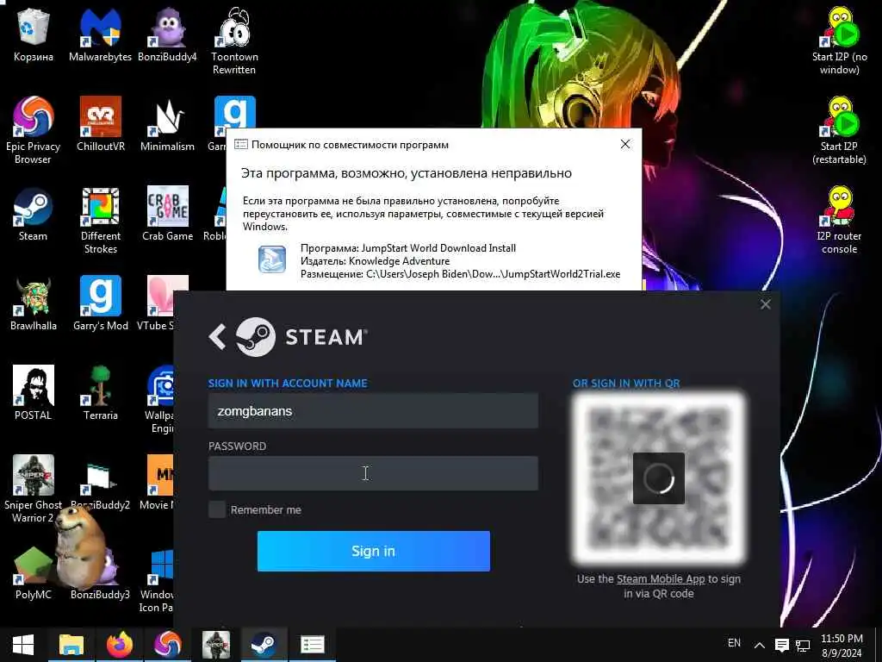The width and height of the screenshot is (882, 662).
Task: Change the EN input language indicator
Action: (x=734, y=643)
